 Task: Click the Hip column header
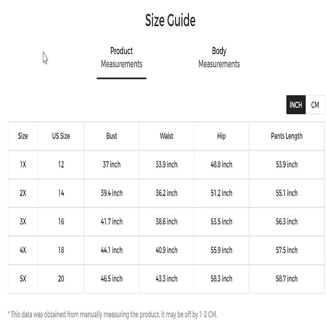pos(221,136)
